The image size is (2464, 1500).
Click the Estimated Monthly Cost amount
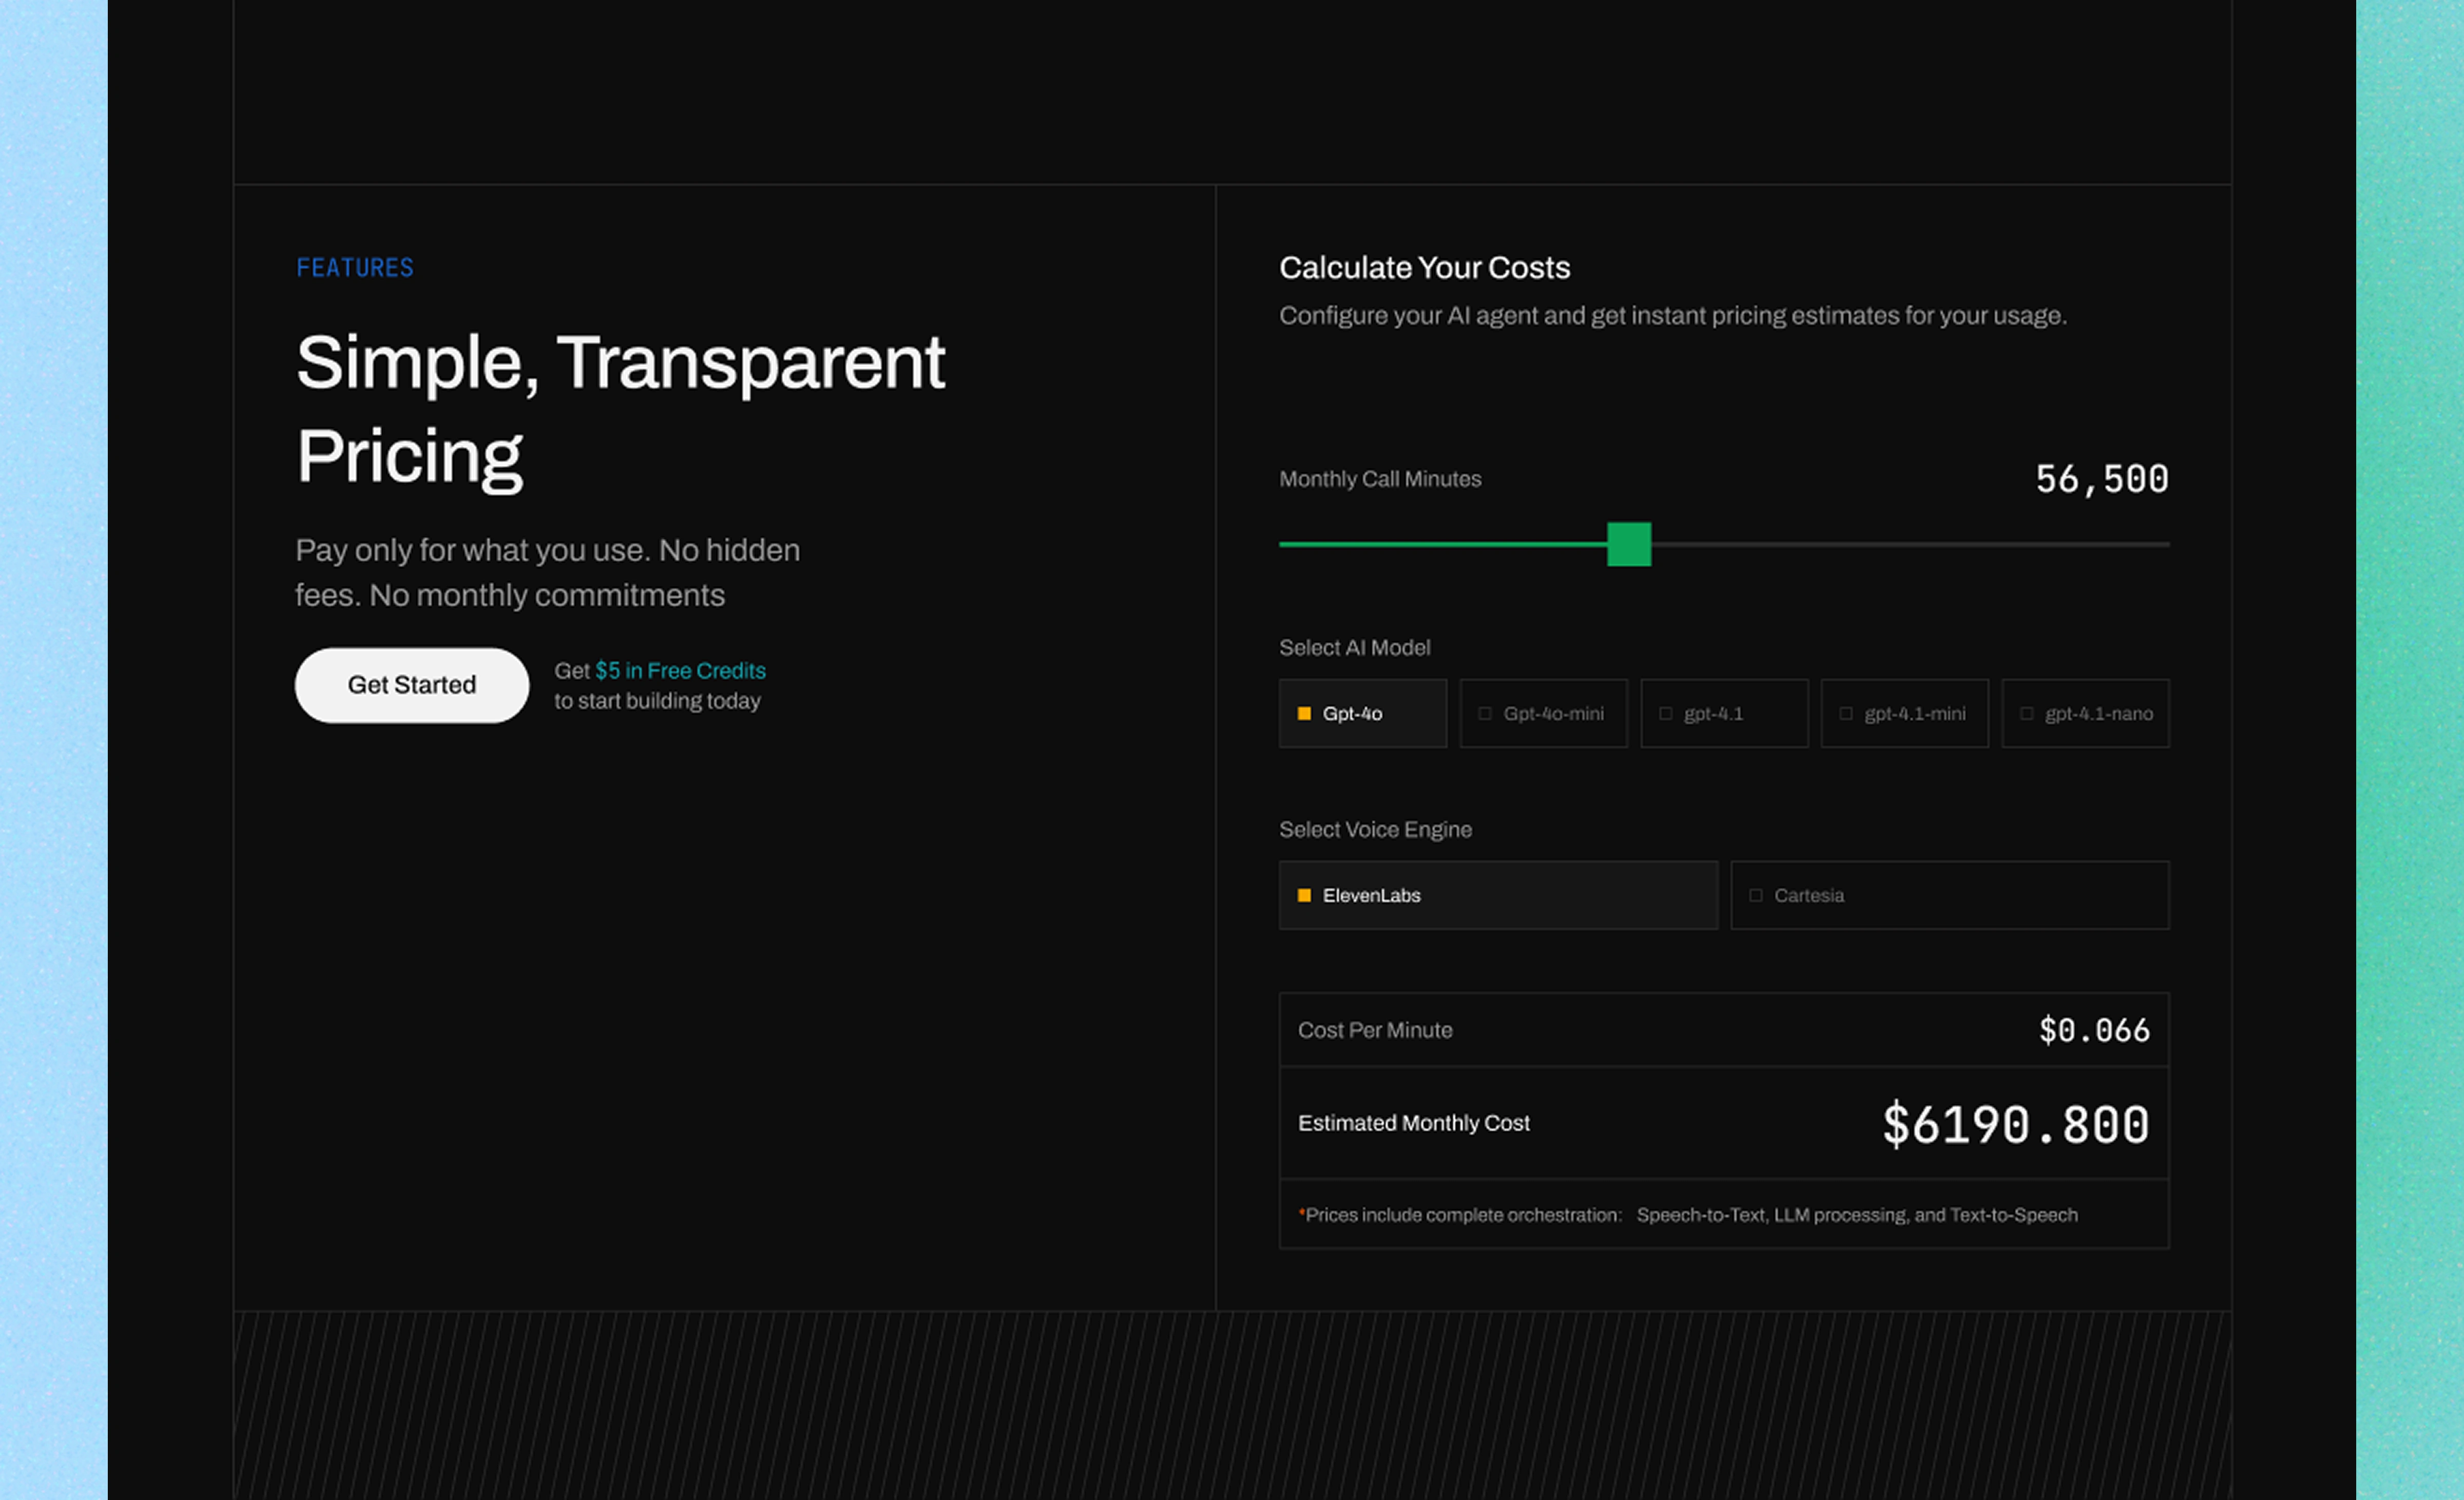(x=2015, y=1124)
